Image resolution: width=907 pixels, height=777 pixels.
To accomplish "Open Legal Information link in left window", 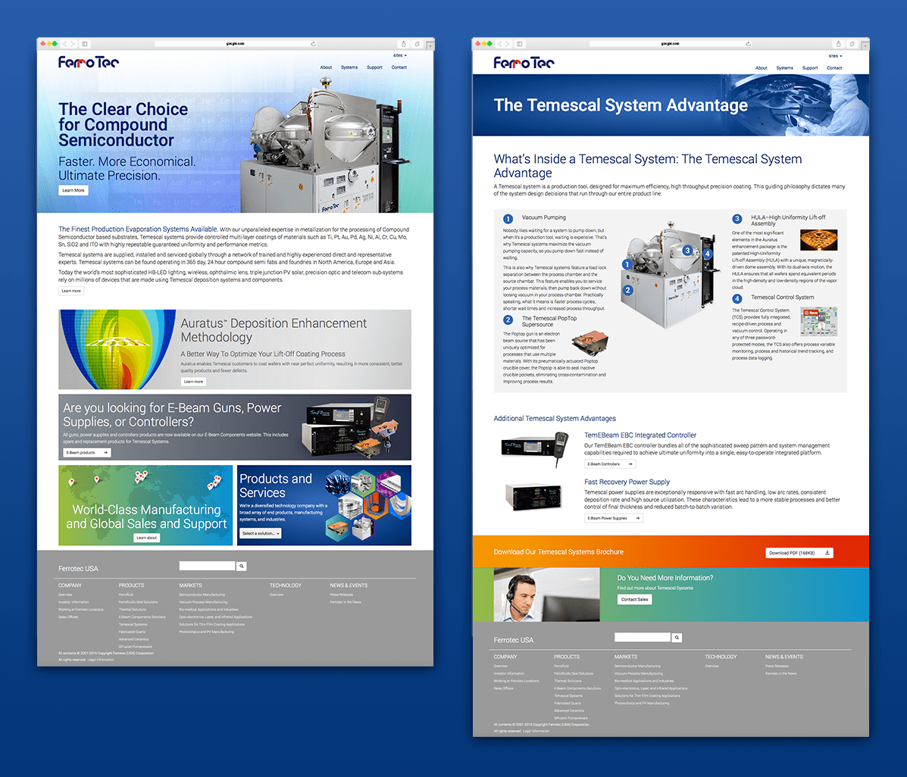I will (101, 660).
